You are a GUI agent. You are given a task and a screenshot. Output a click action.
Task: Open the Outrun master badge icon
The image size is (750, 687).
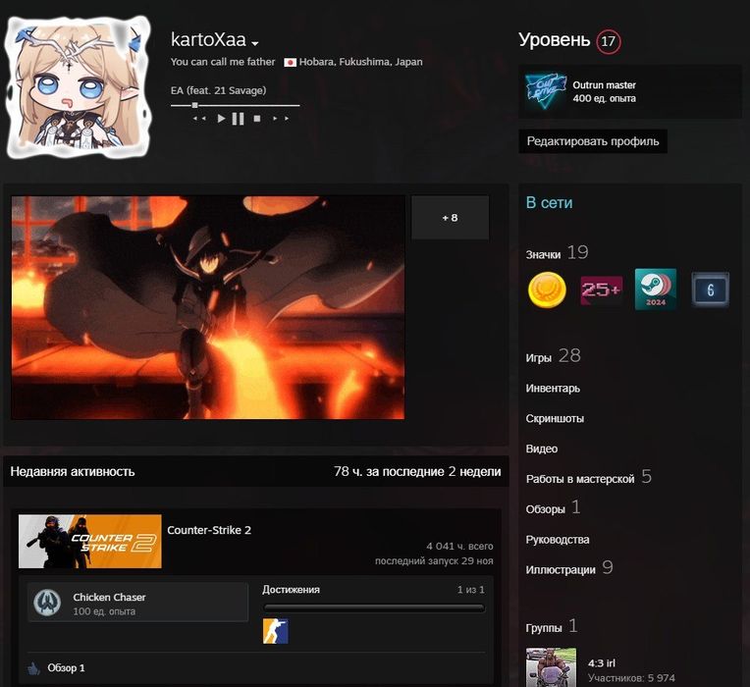click(x=546, y=91)
